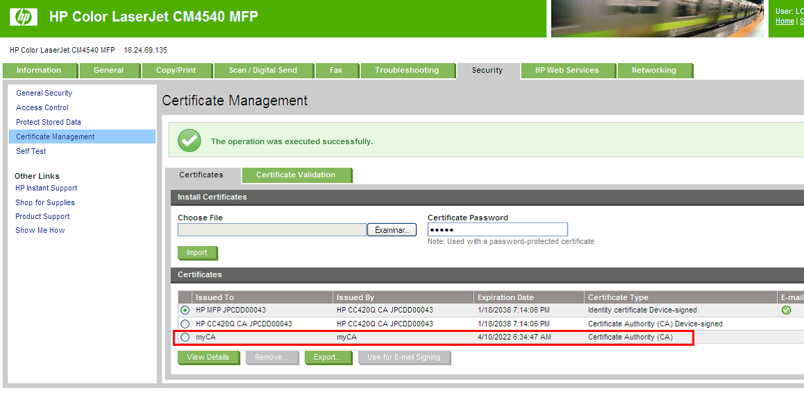Screen dimensions: 804x395
Task: Open the HP Instant Support link
Action: click(46, 188)
